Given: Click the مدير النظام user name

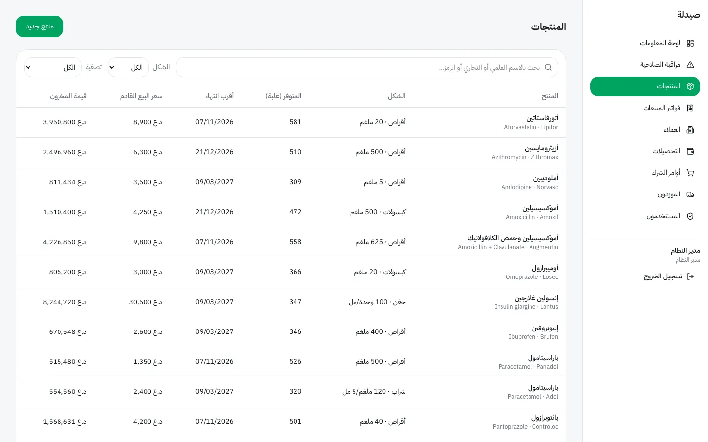Looking at the screenshot, I should pyautogui.click(x=685, y=251).
